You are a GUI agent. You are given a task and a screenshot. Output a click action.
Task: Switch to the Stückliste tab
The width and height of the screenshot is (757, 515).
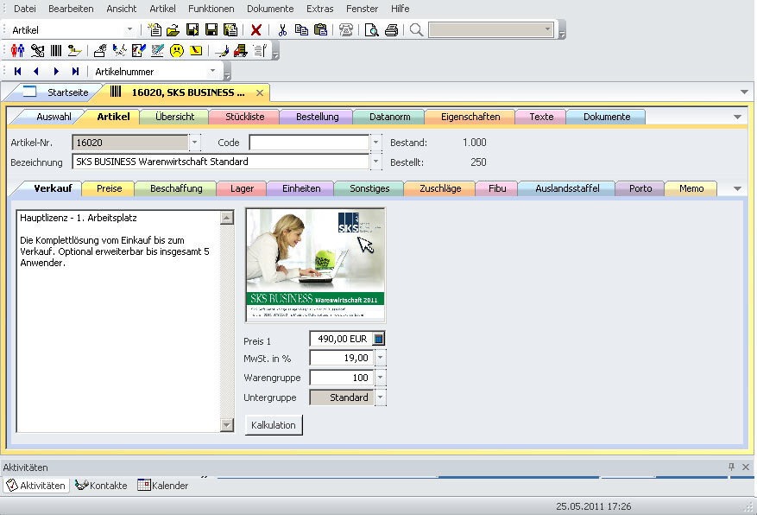click(x=245, y=117)
